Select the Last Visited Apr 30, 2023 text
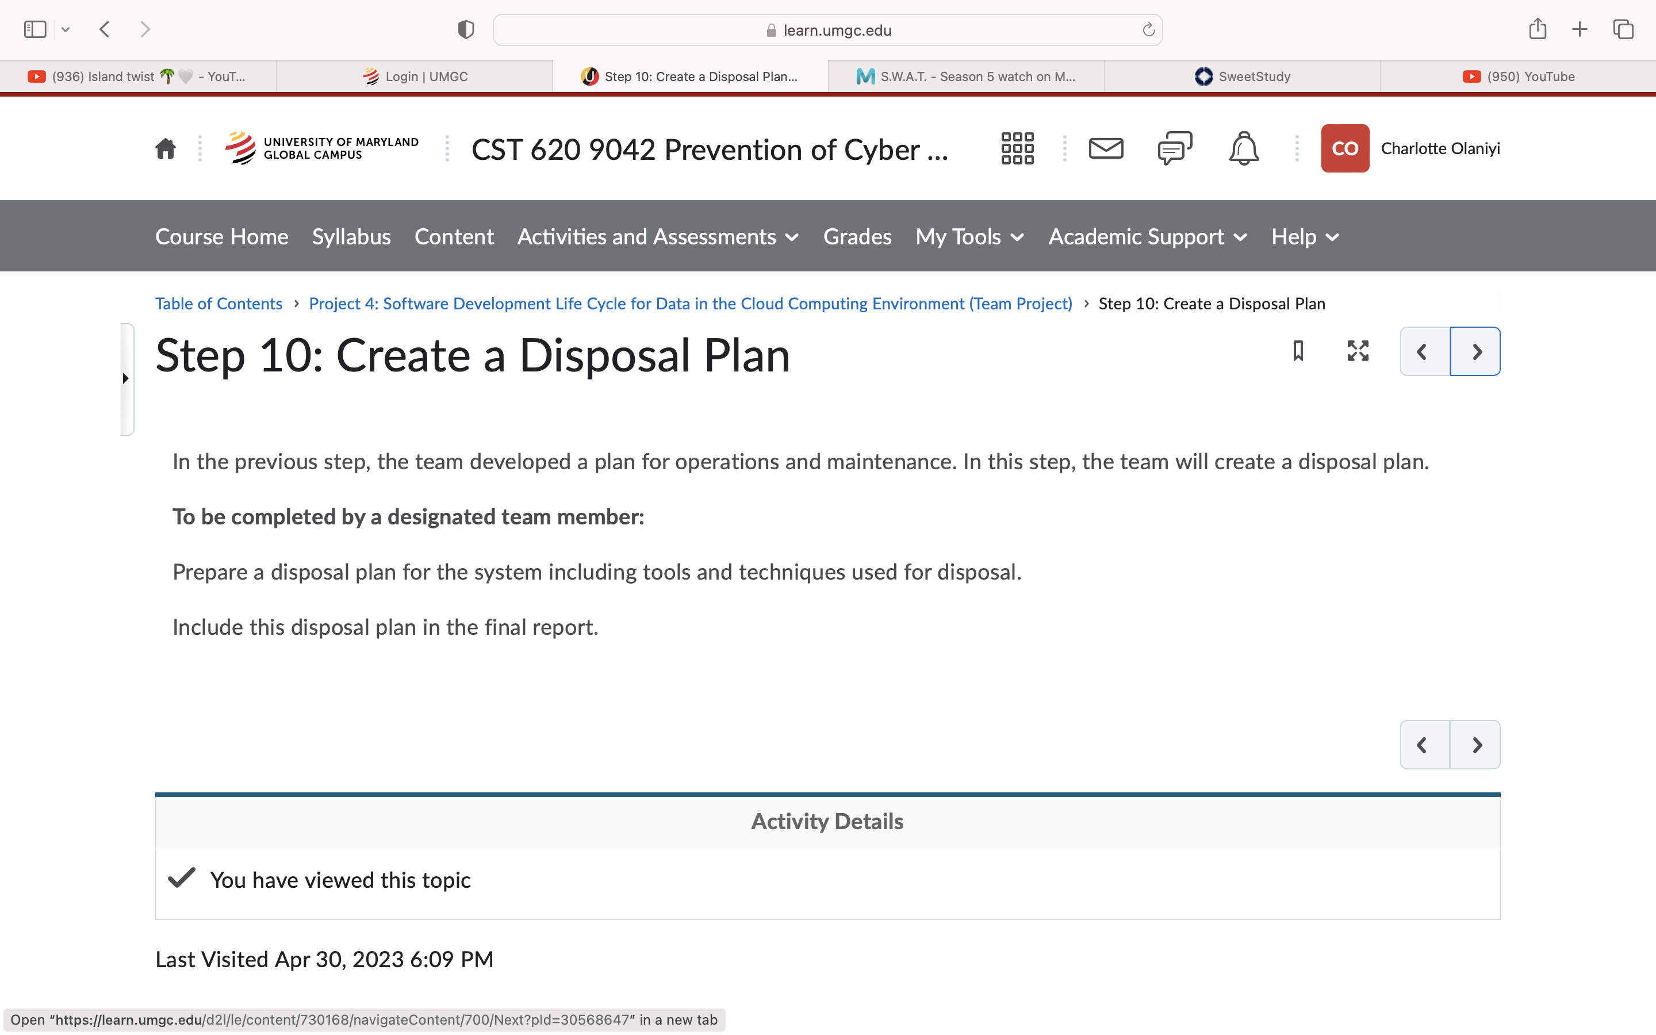The height and width of the screenshot is (1035, 1656). coord(324,960)
